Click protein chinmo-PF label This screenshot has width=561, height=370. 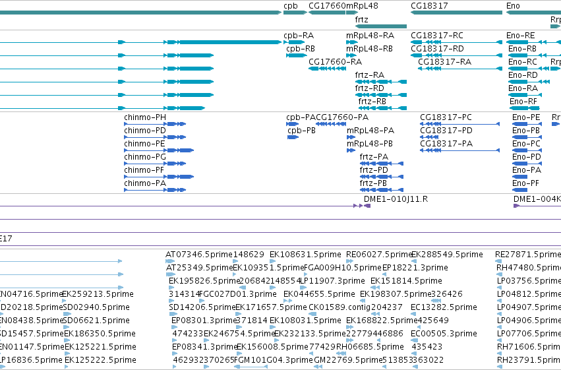coord(144,171)
